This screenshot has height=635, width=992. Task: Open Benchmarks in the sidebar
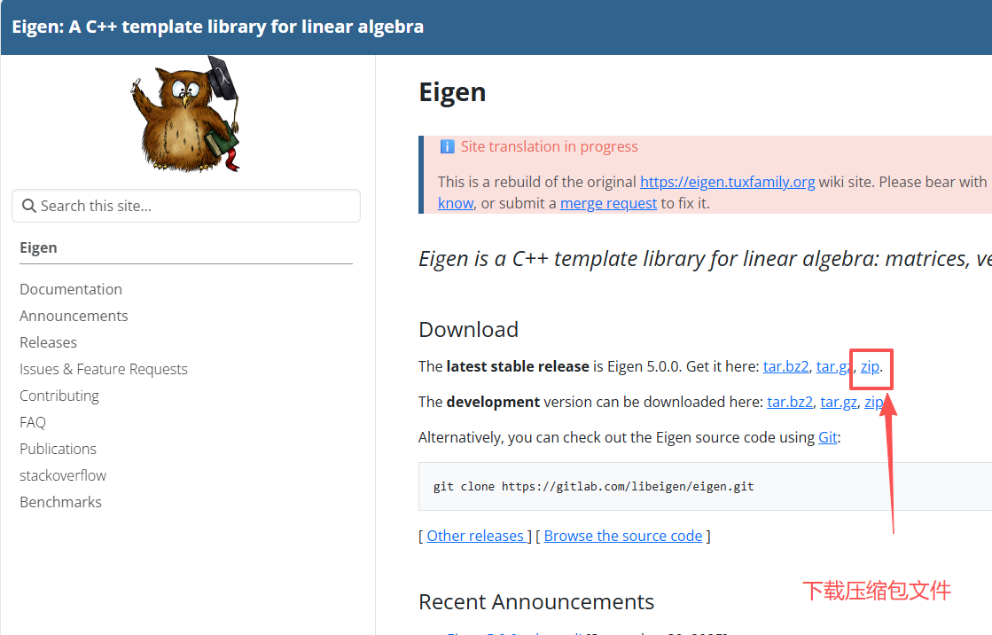coord(61,502)
